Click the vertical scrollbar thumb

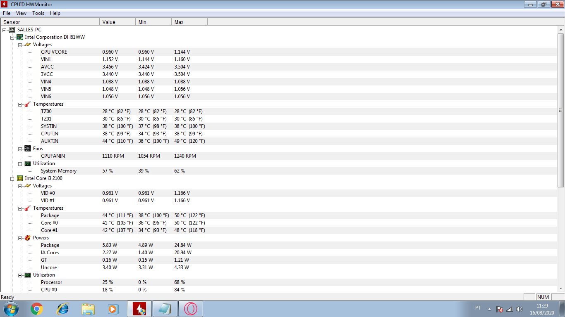click(561, 110)
